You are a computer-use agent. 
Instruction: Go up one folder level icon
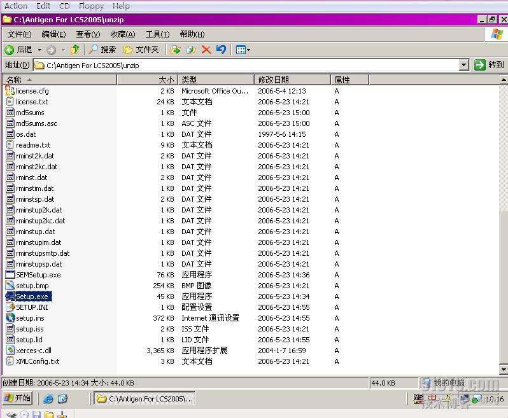[x=75, y=50]
